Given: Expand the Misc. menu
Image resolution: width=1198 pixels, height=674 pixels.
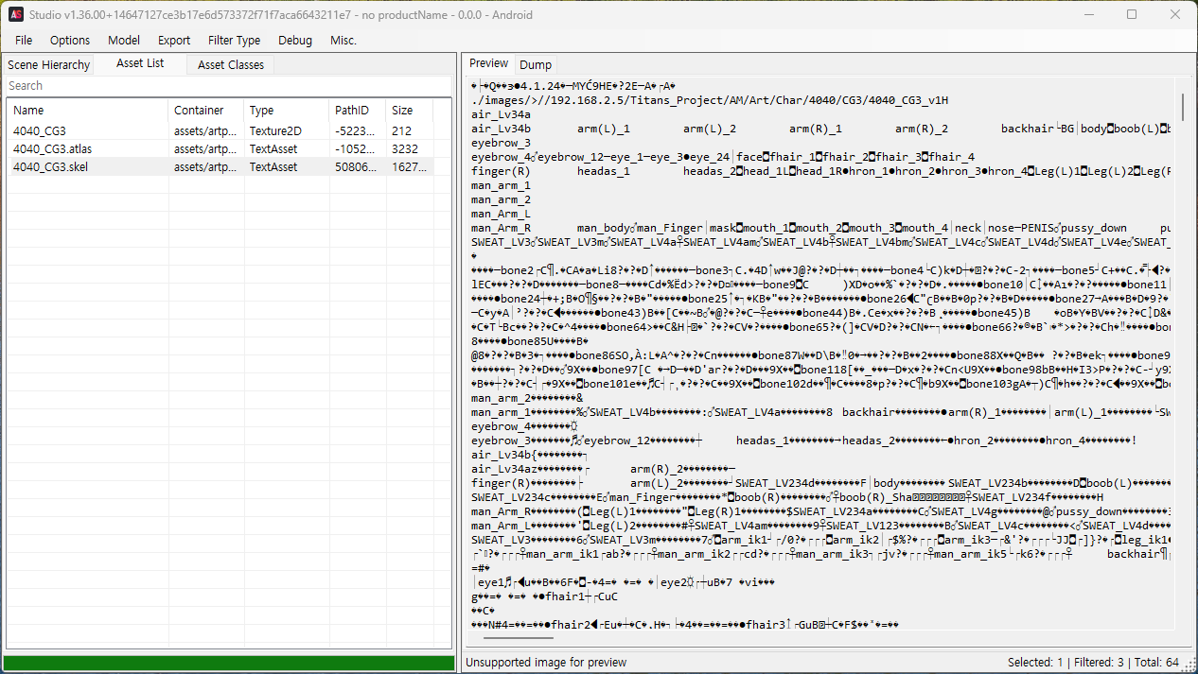Looking at the screenshot, I should [x=344, y=40].
